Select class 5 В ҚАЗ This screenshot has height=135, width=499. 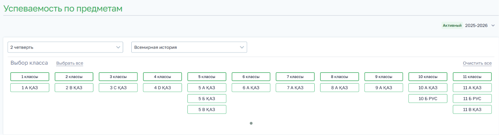click(207, 109)
